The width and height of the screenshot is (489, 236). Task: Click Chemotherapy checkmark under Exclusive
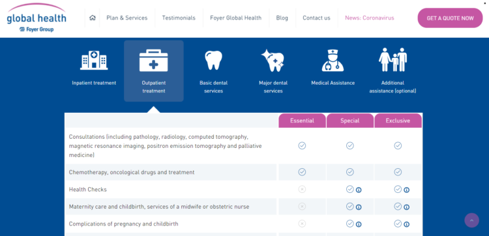click(x=398, y=172)
